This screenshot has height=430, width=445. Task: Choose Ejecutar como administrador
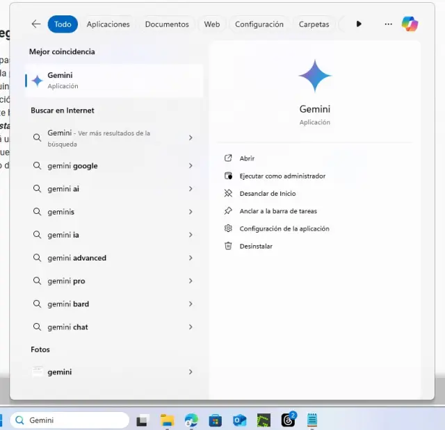[282, 176]
